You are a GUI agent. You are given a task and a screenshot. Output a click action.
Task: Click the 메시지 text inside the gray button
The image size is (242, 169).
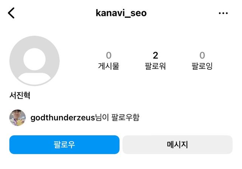pyautogui.click(x=177, y=145)
